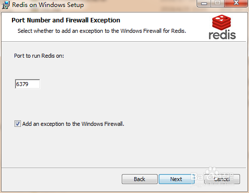
Task: Click into the port number field showing 6379
Action: [x=27, y=84]
